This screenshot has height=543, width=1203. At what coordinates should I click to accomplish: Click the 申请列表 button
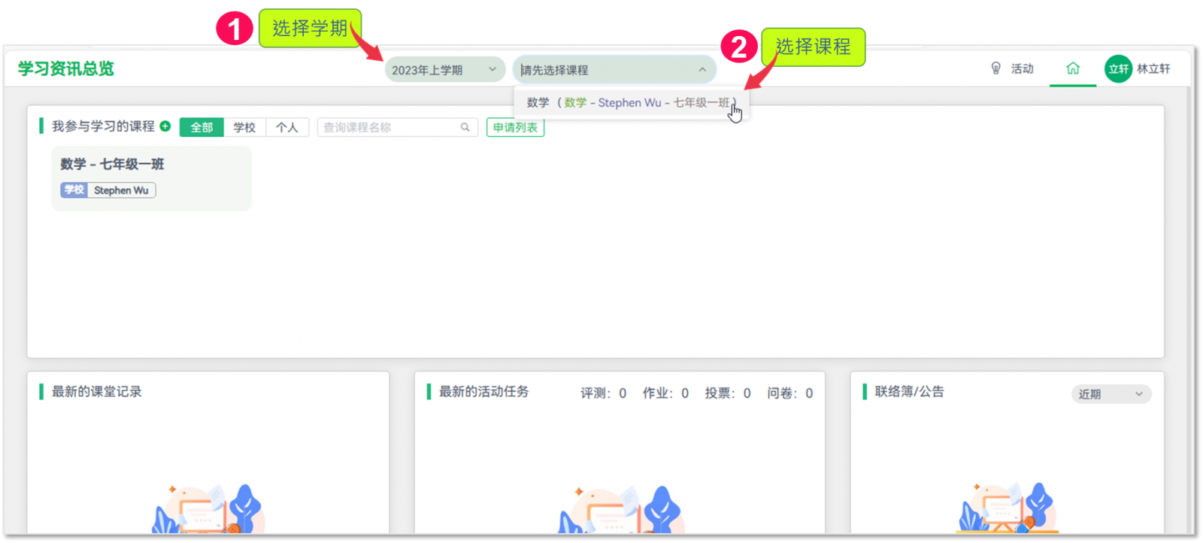coord(515,128)
